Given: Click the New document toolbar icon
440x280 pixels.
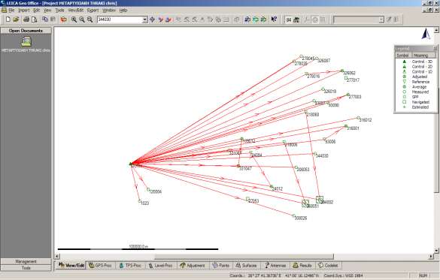Looking at the screenshot, I should click(8, 20).
